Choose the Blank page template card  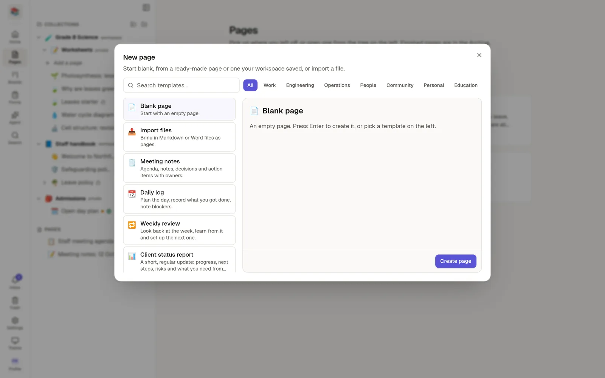tap(179, 109)
